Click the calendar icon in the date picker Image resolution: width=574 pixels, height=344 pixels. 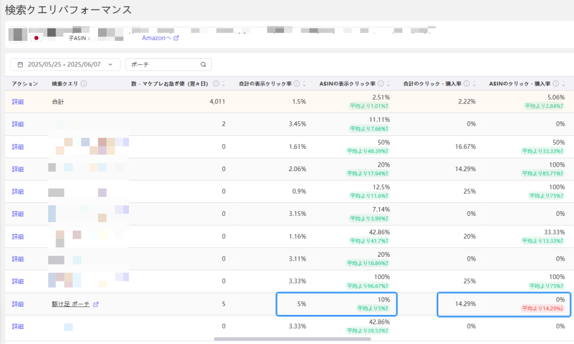coord(20,65)
